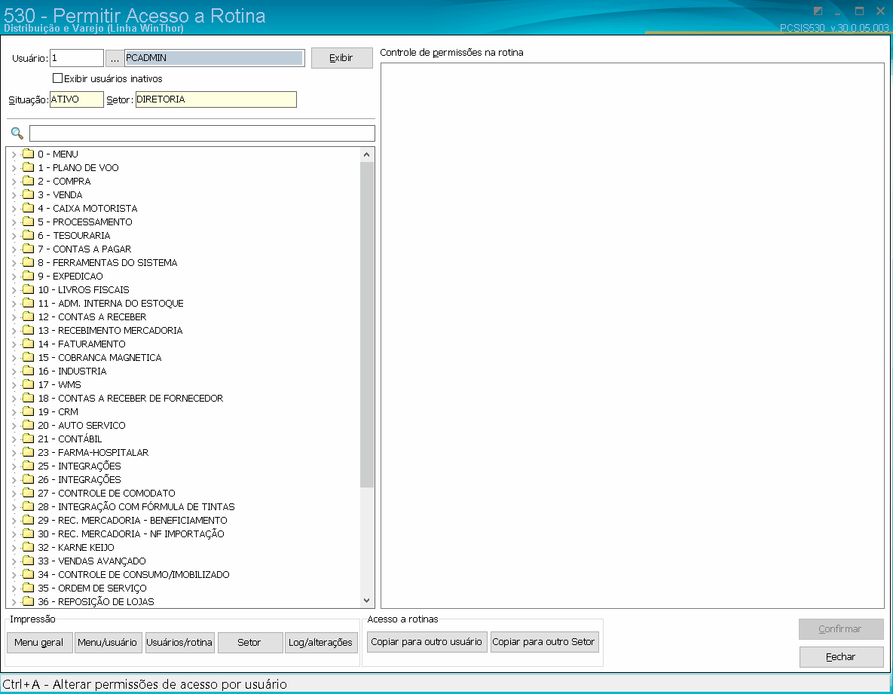Select 28 - INTEGRAÇÃO COM FÓRMULA DE TINTAS
893x694 pixels.
[136, 506]
